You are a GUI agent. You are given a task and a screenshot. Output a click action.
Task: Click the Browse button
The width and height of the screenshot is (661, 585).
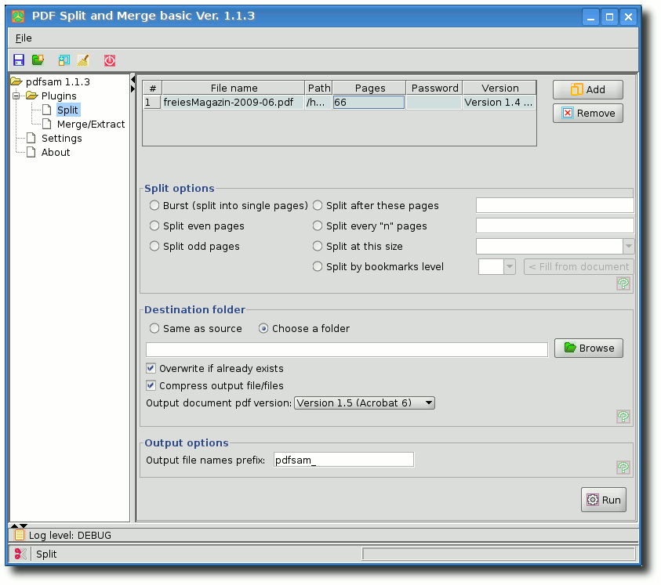tap(589, 348)
